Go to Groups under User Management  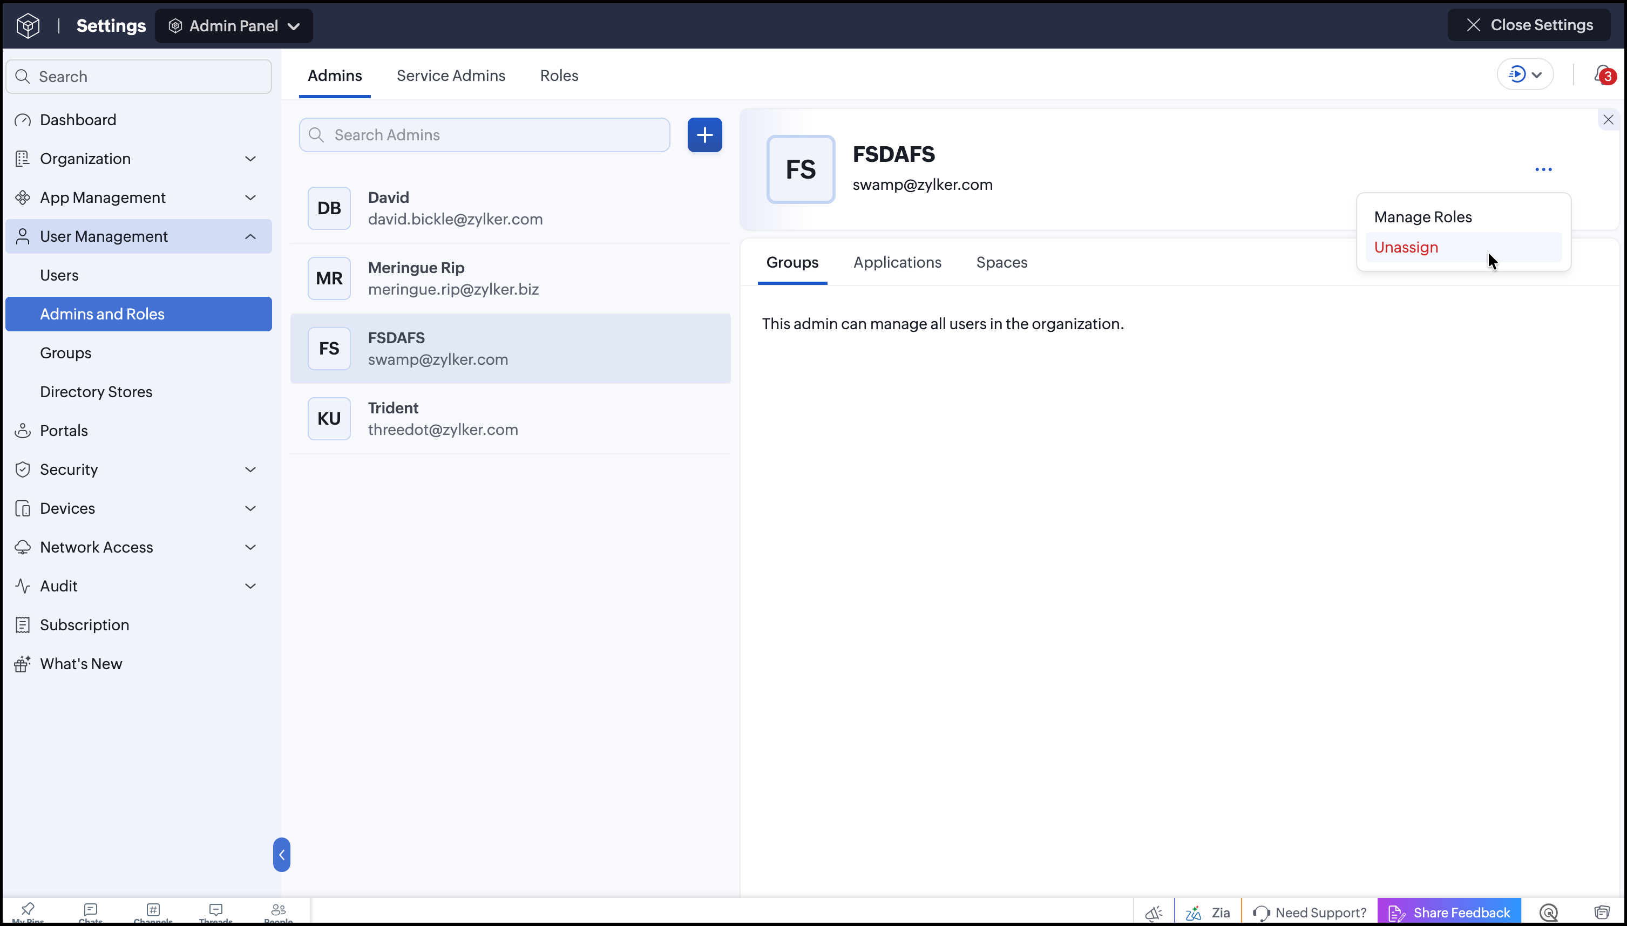tap(139, 352)
